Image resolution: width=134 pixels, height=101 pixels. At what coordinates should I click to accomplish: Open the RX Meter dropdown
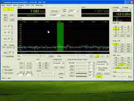coord(117,10)
